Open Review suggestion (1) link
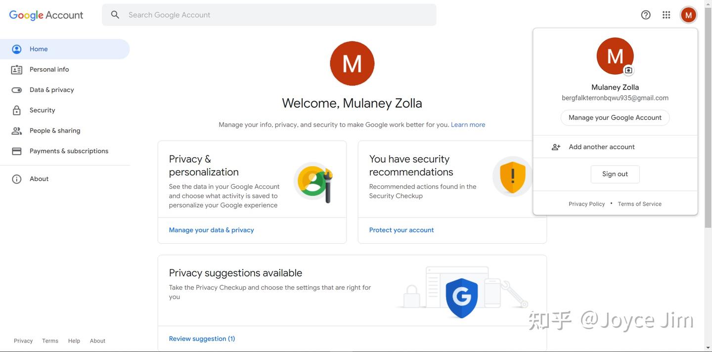The width and height of the screenshot is (712, 352). 202,339
